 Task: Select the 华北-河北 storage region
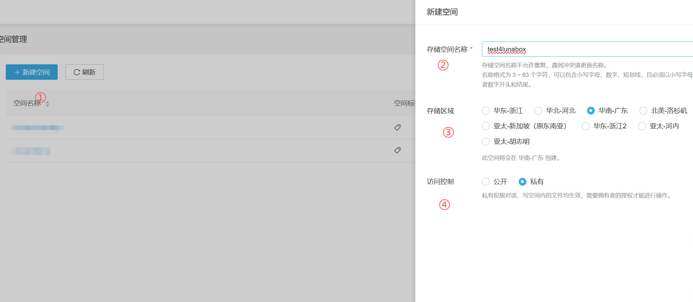click(x=538, y=111)
